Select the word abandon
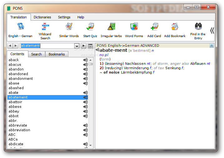This screenshot has height=158, width=224. coord(16,69)
